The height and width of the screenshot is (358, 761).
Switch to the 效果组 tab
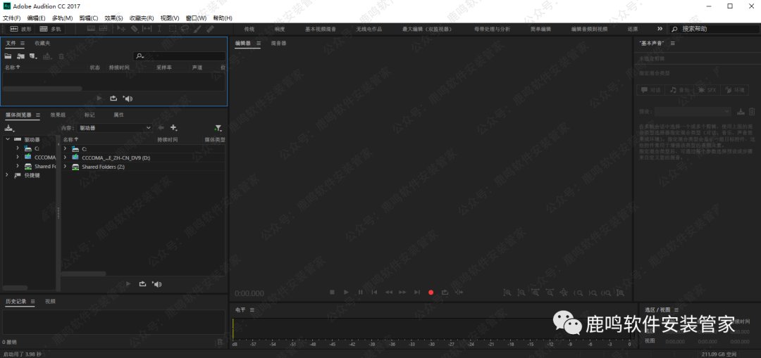click(58, 115)
